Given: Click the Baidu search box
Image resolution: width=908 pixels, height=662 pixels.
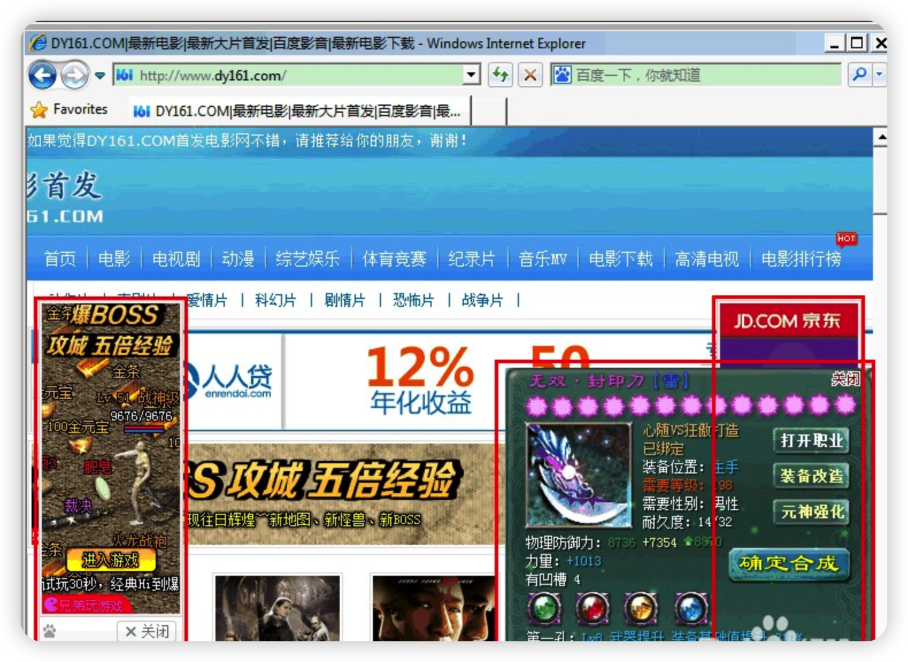Looking at the screenshot, I should pyautogui.click(x=695, y=75).
